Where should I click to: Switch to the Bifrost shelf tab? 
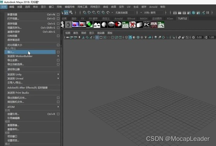pos(131,18)
